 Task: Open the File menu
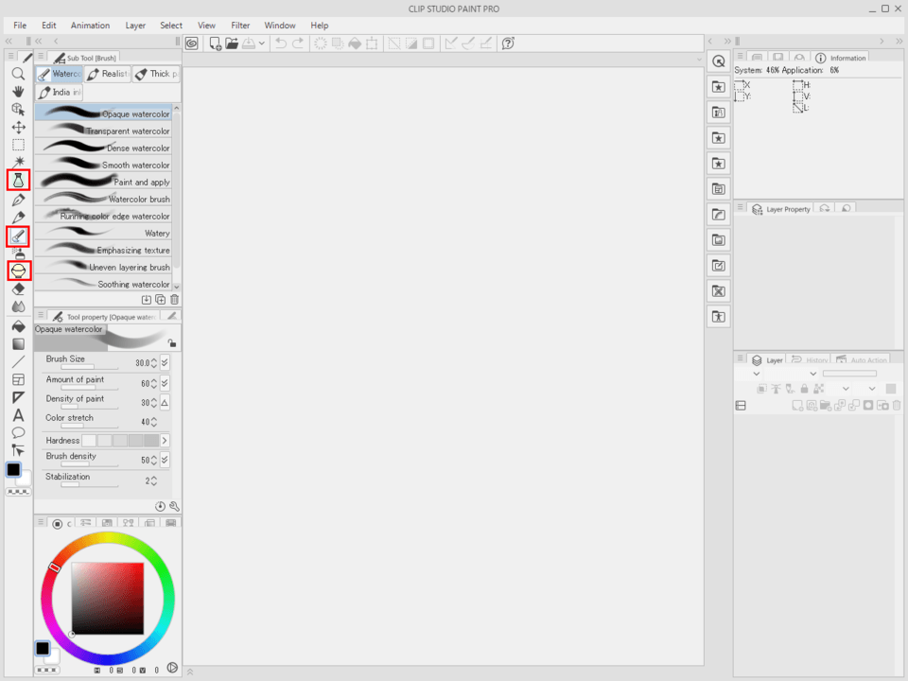click(20, 26)
